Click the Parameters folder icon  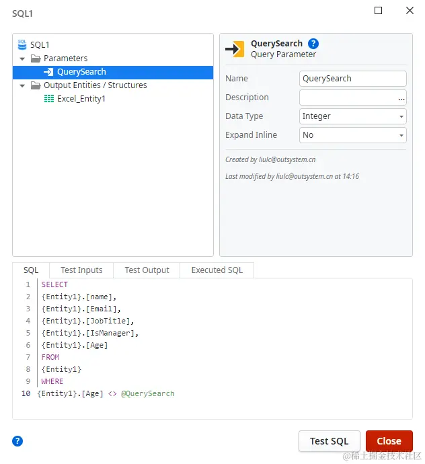(36, 59)
